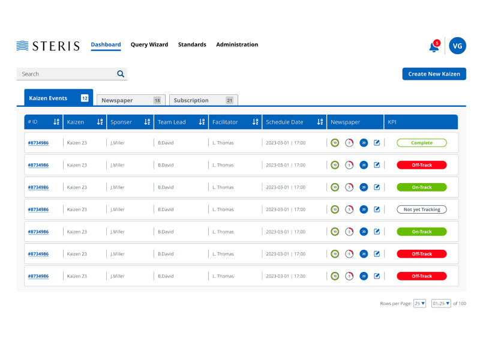Sort by the Schedule Date column
Viewport: 480px width, 341px height.
tap(320, 122)
